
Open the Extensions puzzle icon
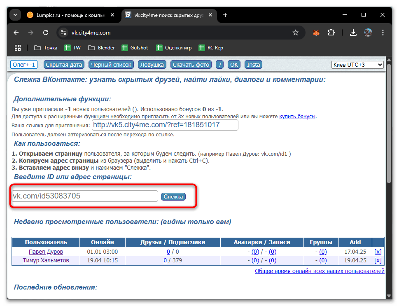[331, 33]
